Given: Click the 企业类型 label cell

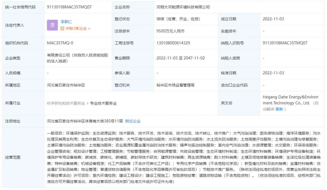Looking at the screenshot, I should [x=23, y=58].
